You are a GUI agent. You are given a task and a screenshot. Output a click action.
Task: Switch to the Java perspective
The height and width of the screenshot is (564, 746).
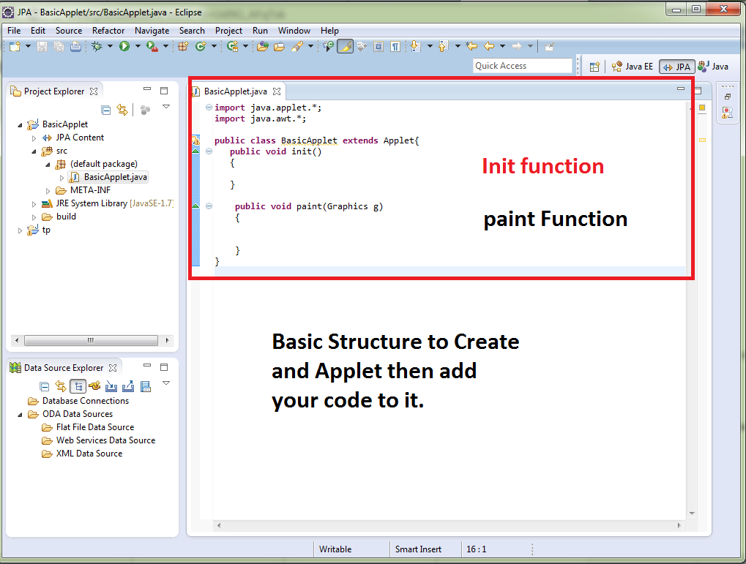(x=713, y=67)
